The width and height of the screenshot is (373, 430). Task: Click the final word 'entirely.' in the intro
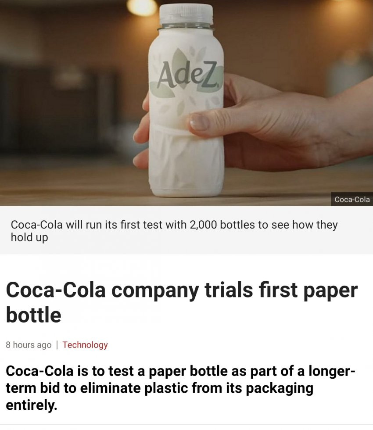32,405
